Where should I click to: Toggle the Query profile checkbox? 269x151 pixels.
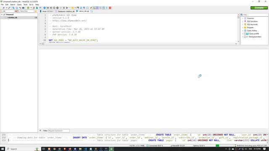tap(245, 34)
